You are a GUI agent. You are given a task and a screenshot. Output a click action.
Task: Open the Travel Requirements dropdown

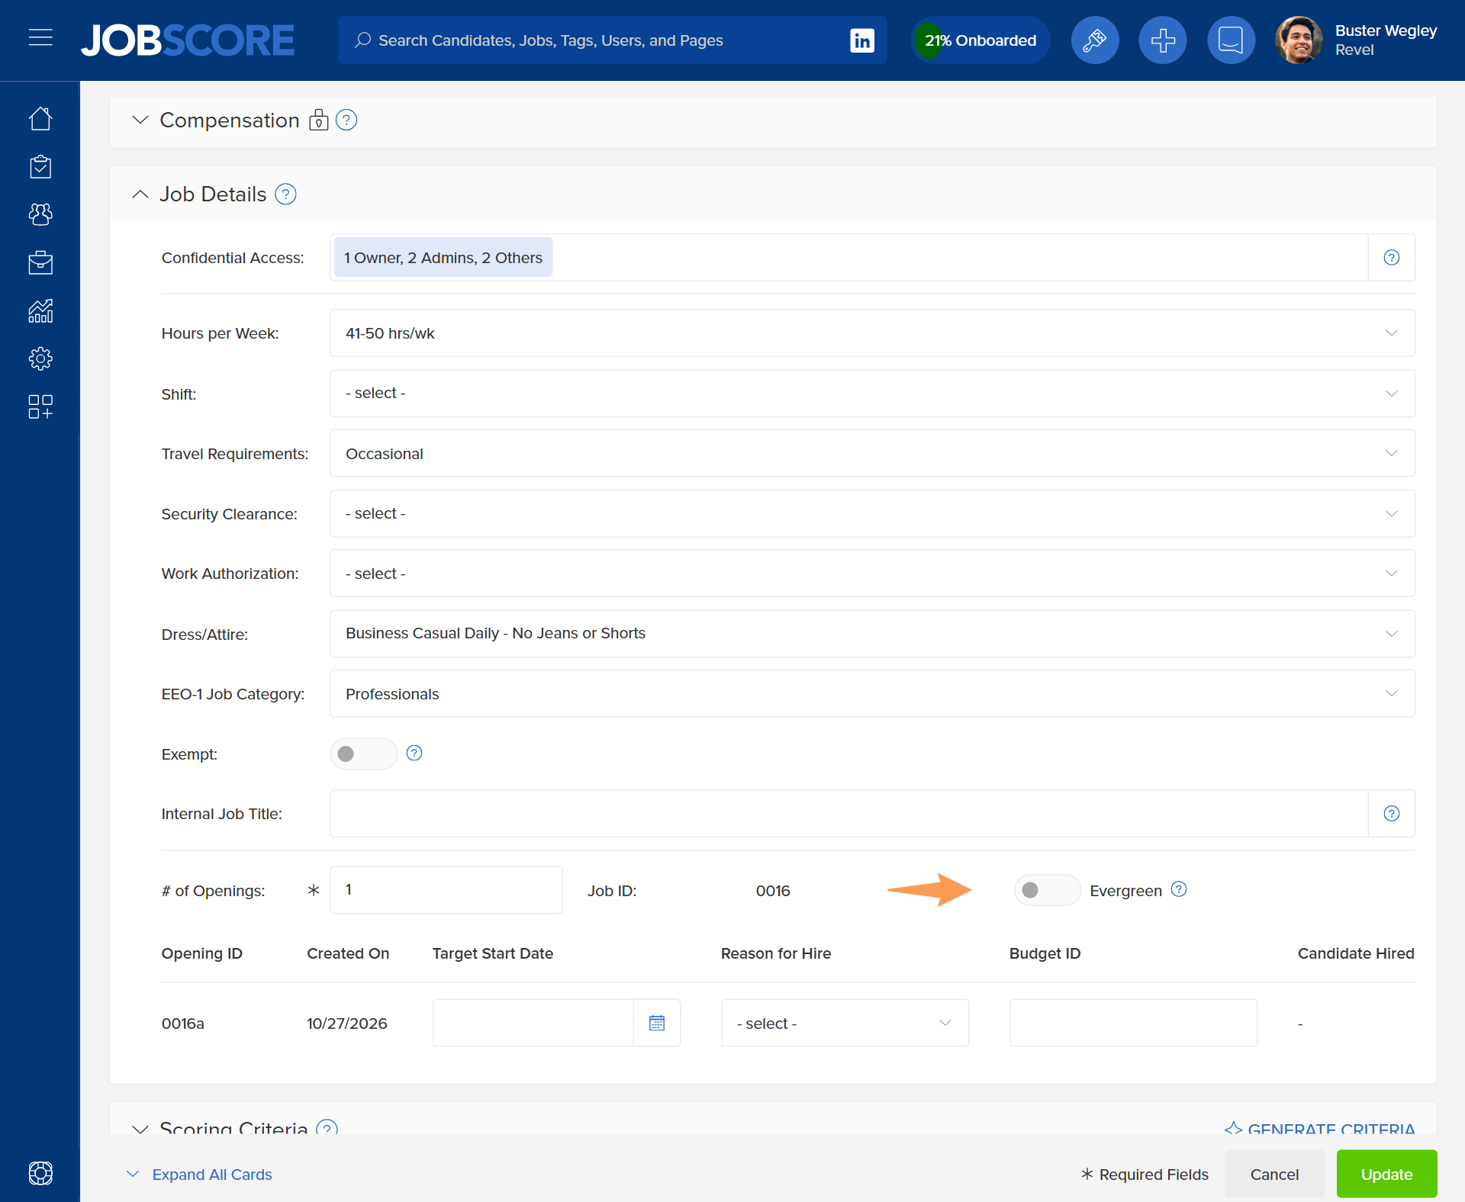click(x=872, y=454)
